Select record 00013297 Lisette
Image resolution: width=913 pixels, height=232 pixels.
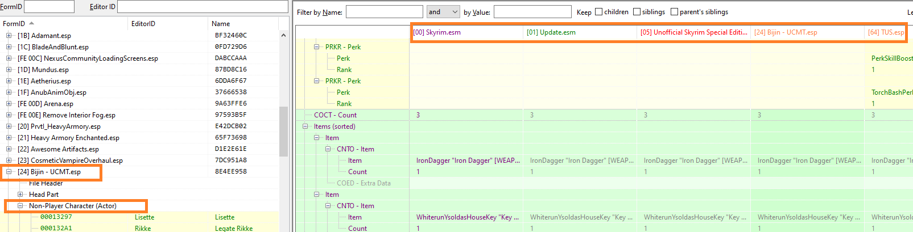[x=139, y=217]
